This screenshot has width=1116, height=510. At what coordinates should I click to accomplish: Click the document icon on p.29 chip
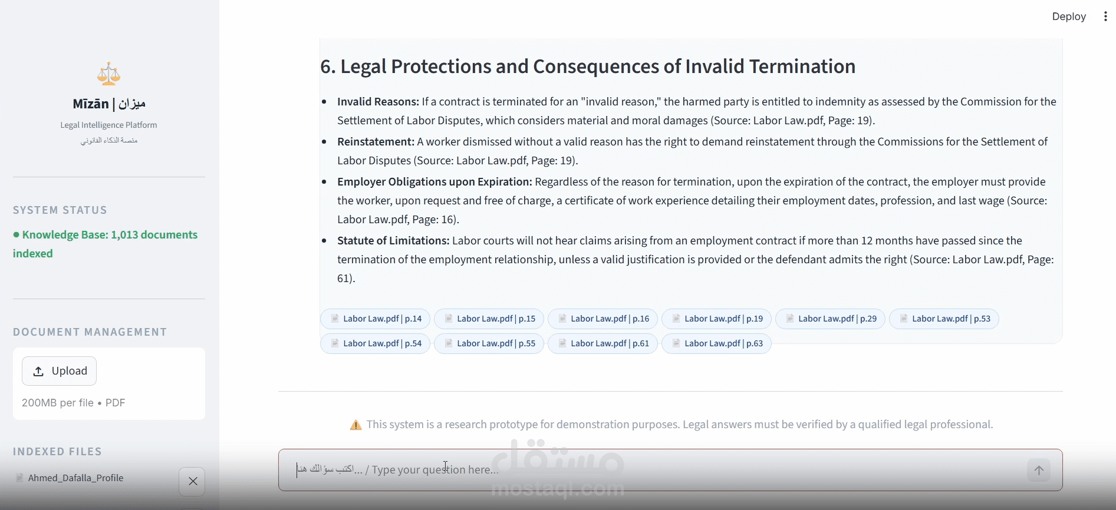790,319
